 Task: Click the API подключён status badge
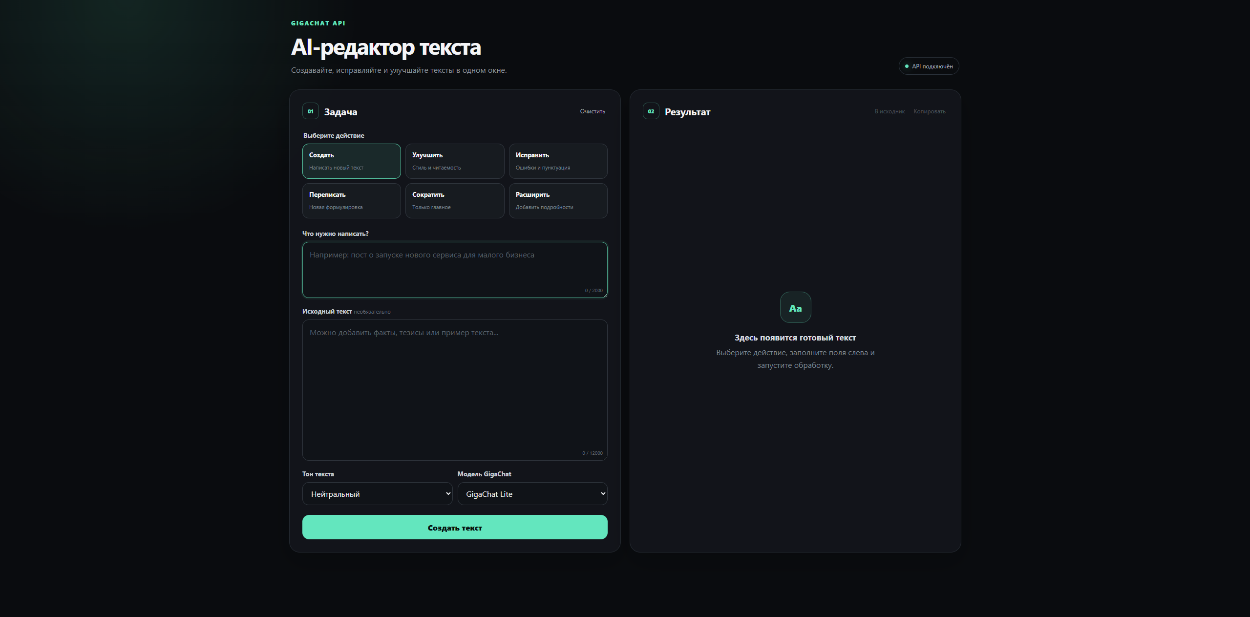tap(929, 66)
